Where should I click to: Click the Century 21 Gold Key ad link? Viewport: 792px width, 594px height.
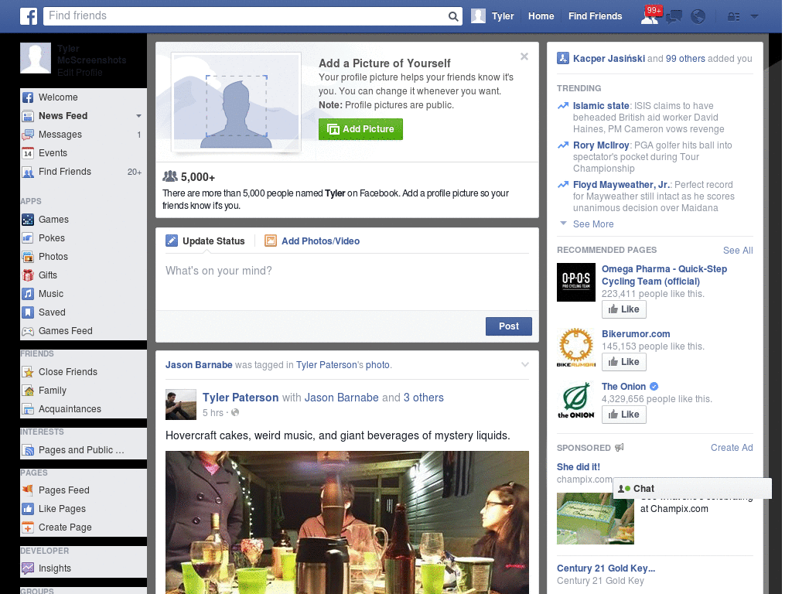pos(606,568)
